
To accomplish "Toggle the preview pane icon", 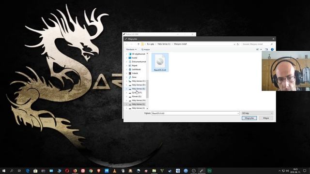I will coord(266,49).
